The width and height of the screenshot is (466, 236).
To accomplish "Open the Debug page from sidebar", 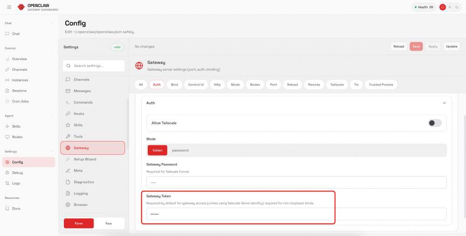I will pyautogui.click(x=17, y=173).
